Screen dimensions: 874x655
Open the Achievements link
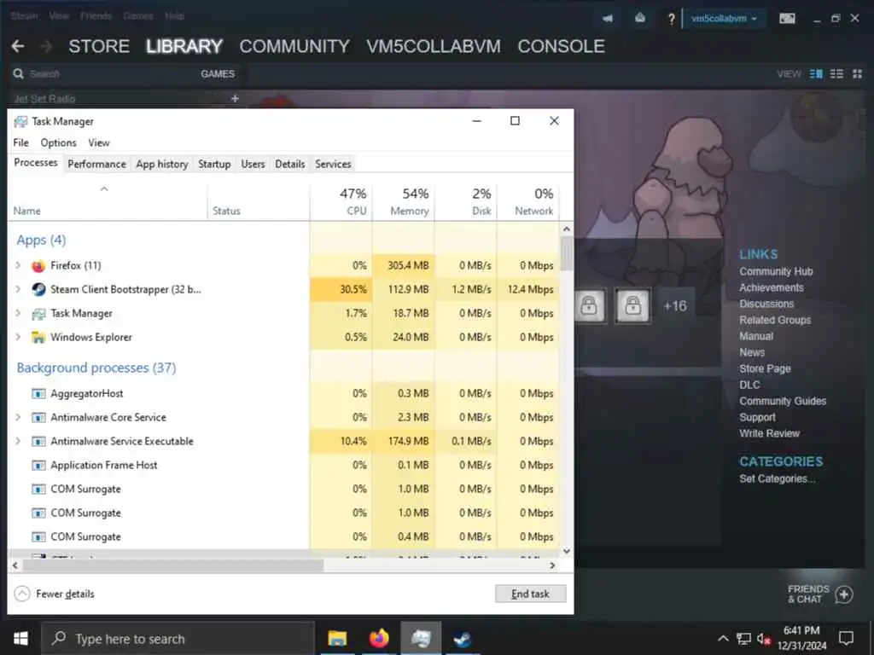772,287
